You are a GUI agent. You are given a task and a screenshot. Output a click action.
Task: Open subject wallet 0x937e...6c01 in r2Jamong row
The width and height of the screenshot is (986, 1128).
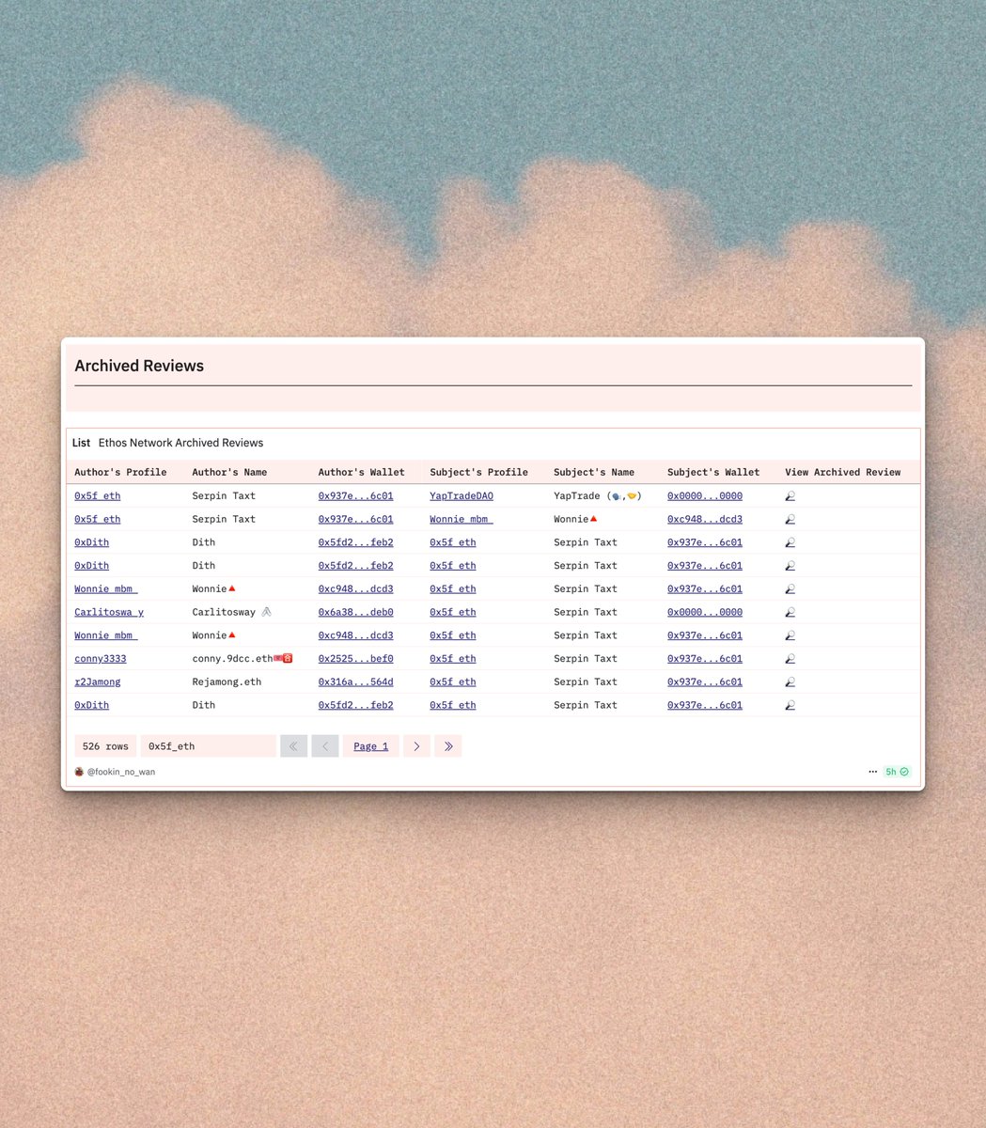[705, 681]
